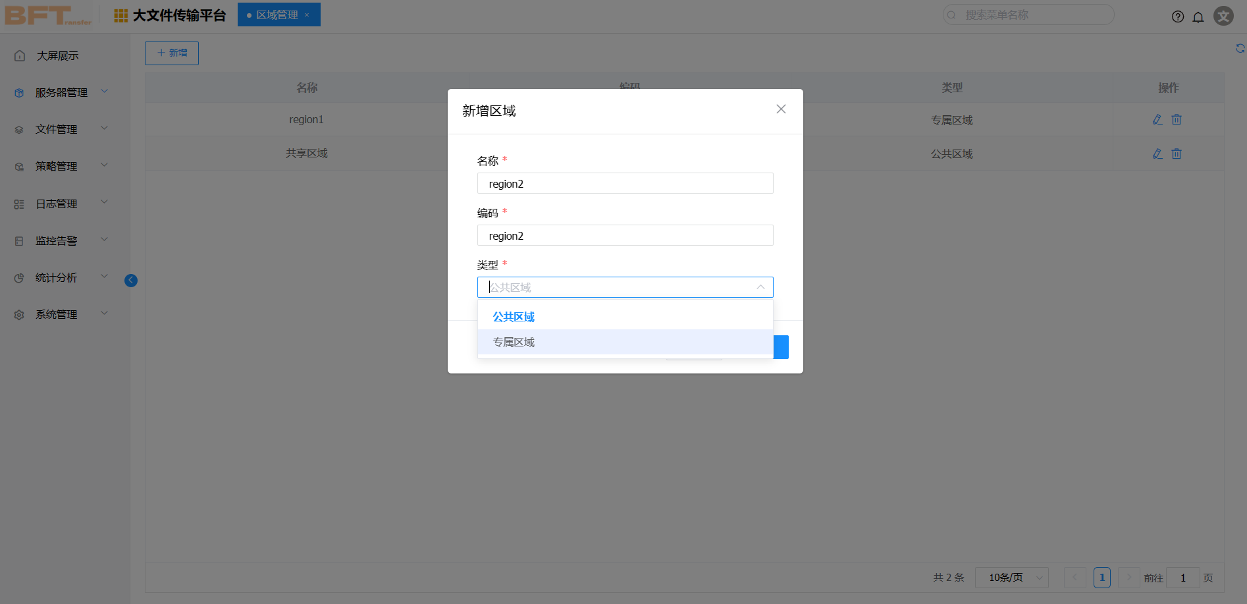The image size is (1247, 604).
Task: Click the 新增 button to add a region
Action: point(171,53)
